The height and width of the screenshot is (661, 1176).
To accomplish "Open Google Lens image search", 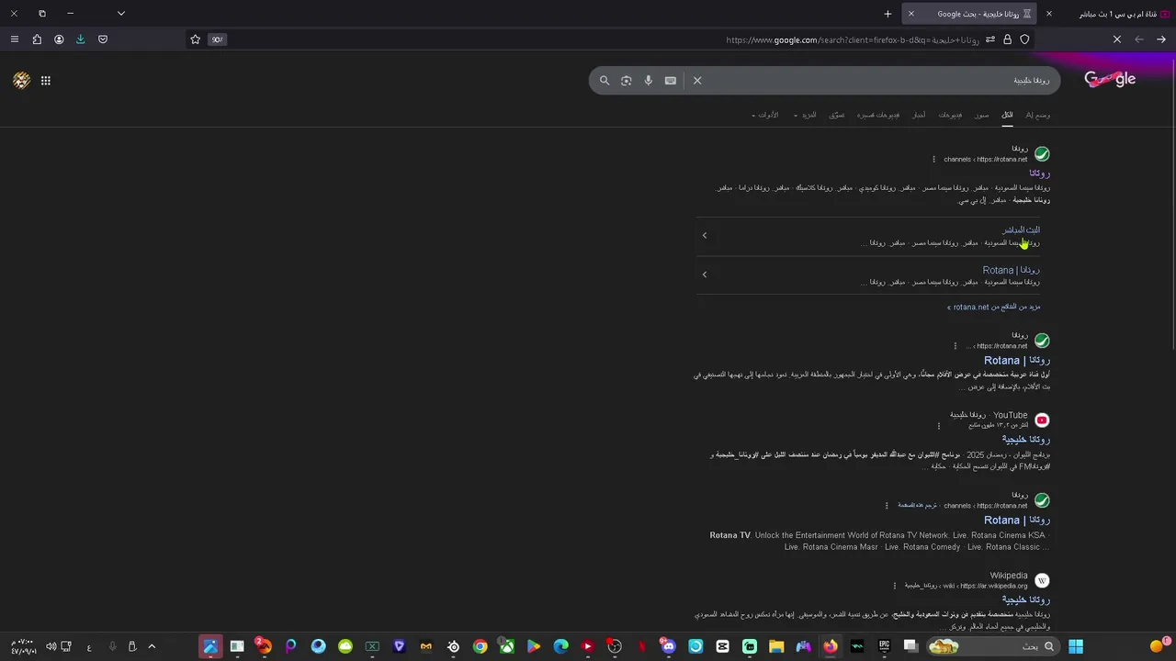I will (627, 81).
